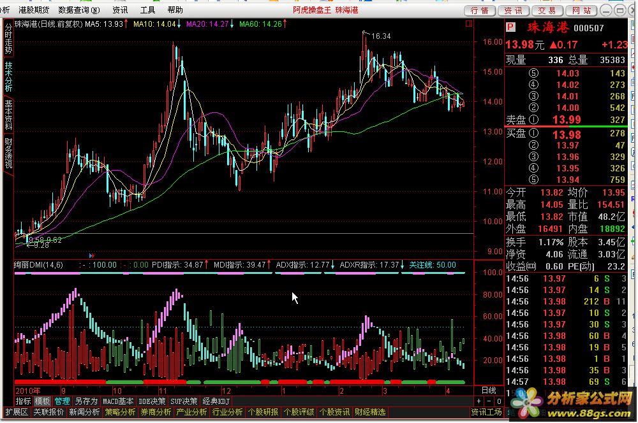Click the 0 reset button near 日线
Image resolution: width=638 pixels, height=423 pixels.
499,401
